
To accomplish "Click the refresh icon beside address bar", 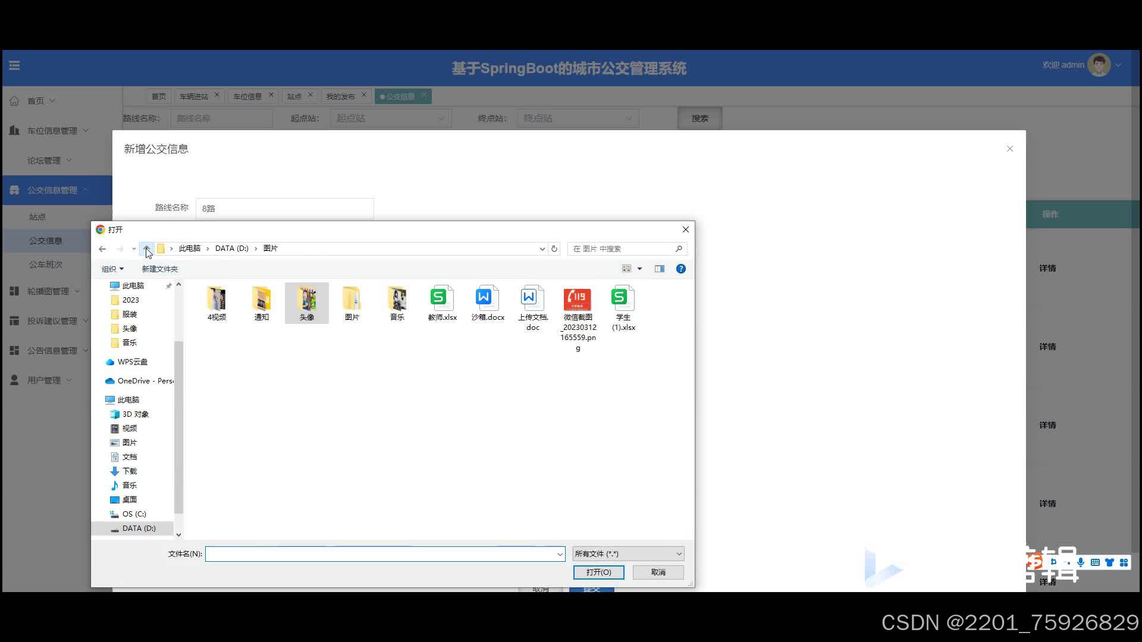I will (554, 248).
